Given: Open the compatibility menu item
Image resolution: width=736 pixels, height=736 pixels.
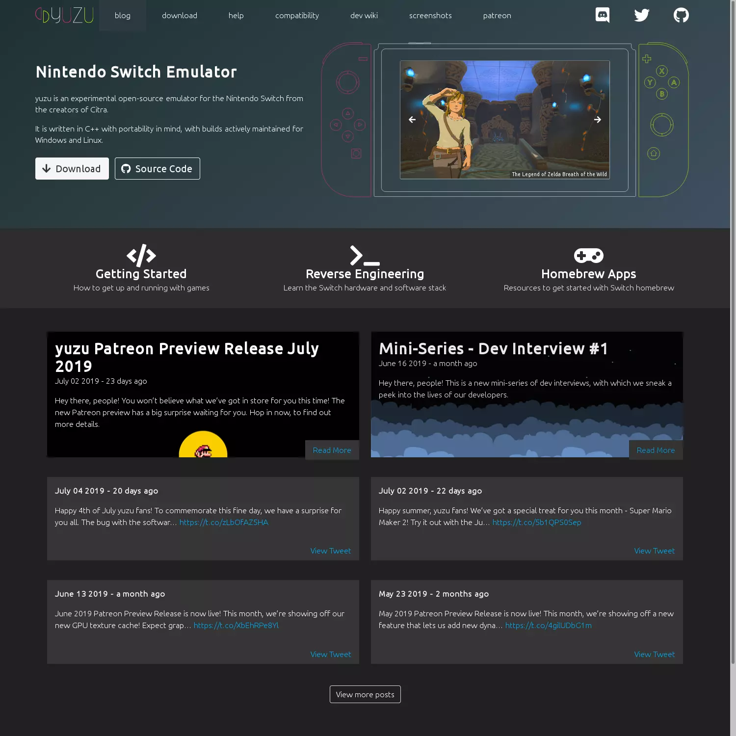Looking at the screenshot, I should pos(297,15).
